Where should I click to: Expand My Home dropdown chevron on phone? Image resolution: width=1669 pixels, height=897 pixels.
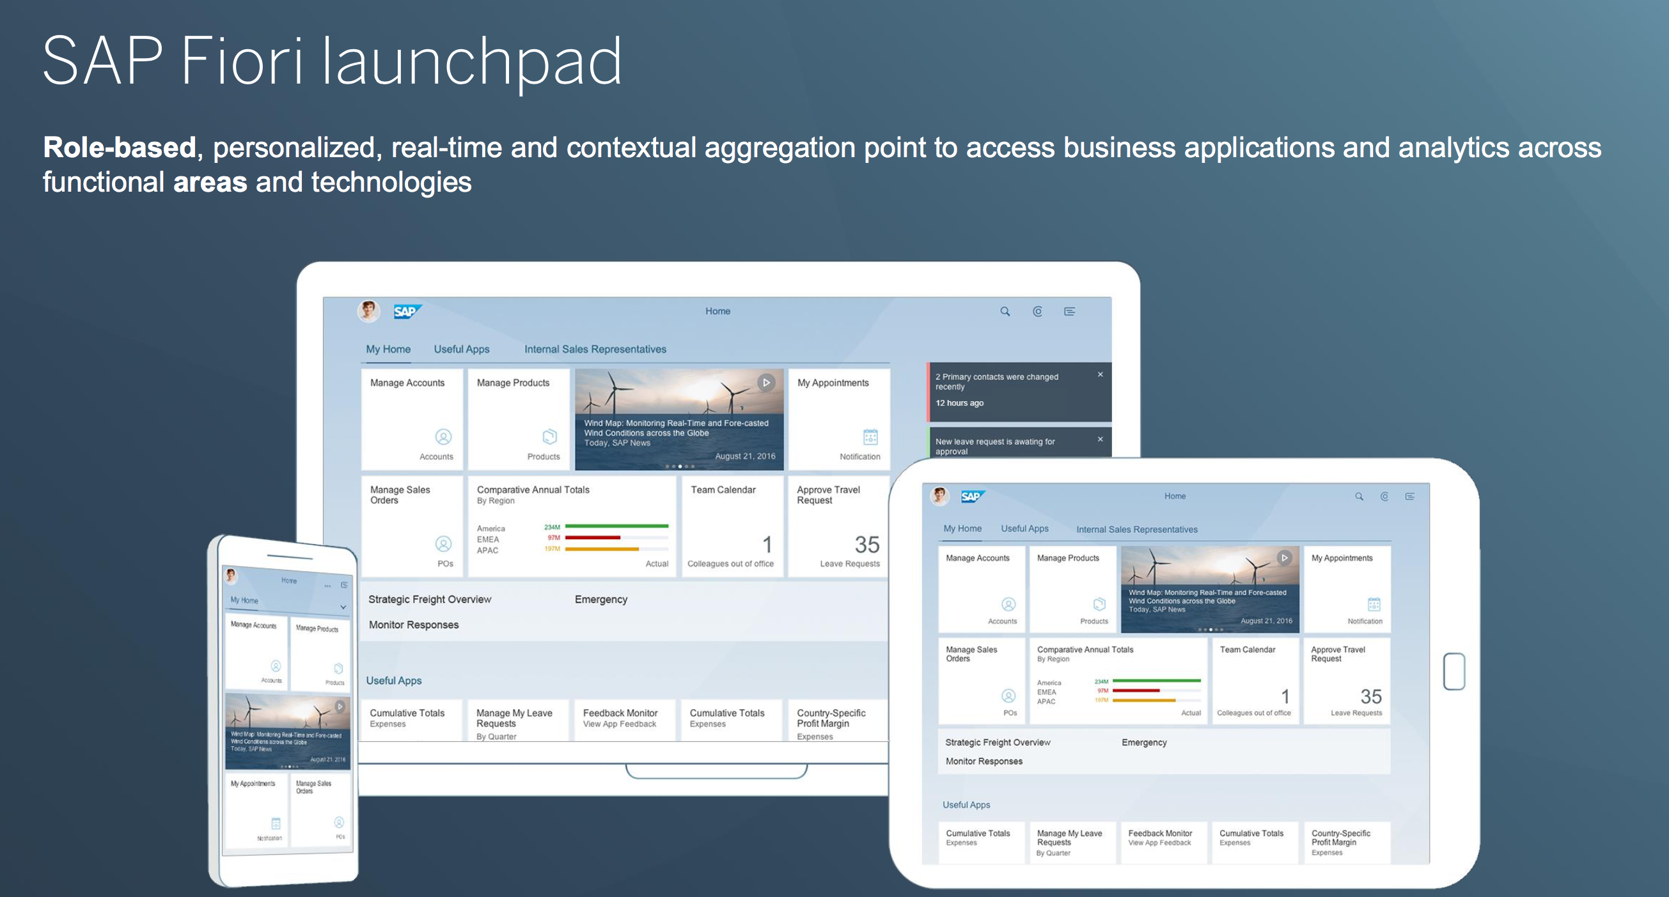343,607
